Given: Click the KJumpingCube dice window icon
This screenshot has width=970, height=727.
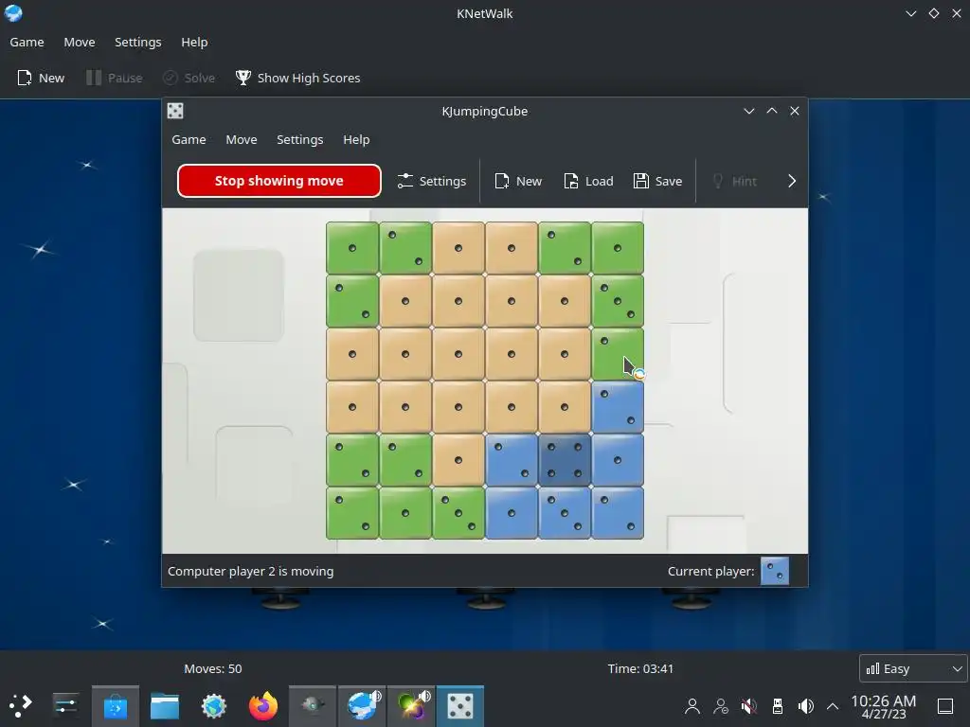Looking at the screenshot, I should (x=175, y=111).
